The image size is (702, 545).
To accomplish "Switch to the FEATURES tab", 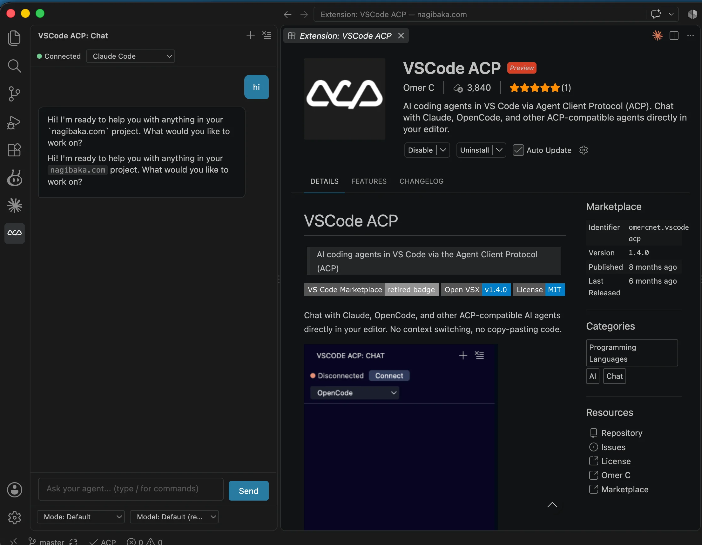I will 369,181.
